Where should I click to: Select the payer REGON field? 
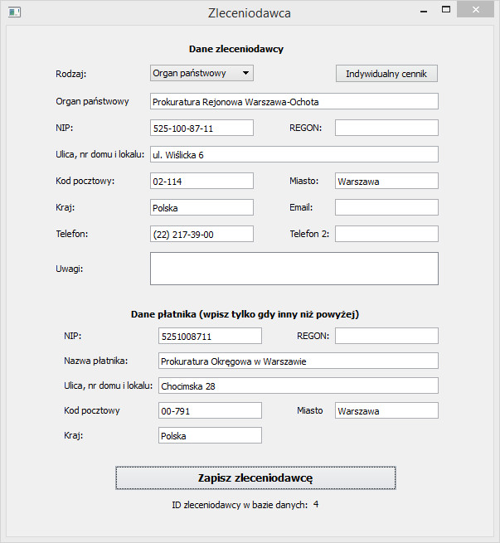click(386, 336)
